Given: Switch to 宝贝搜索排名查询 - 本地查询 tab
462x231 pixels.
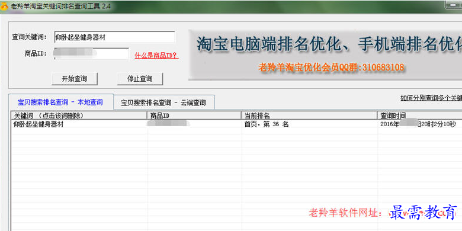Looking at the screenshot, I should [60, 102].
